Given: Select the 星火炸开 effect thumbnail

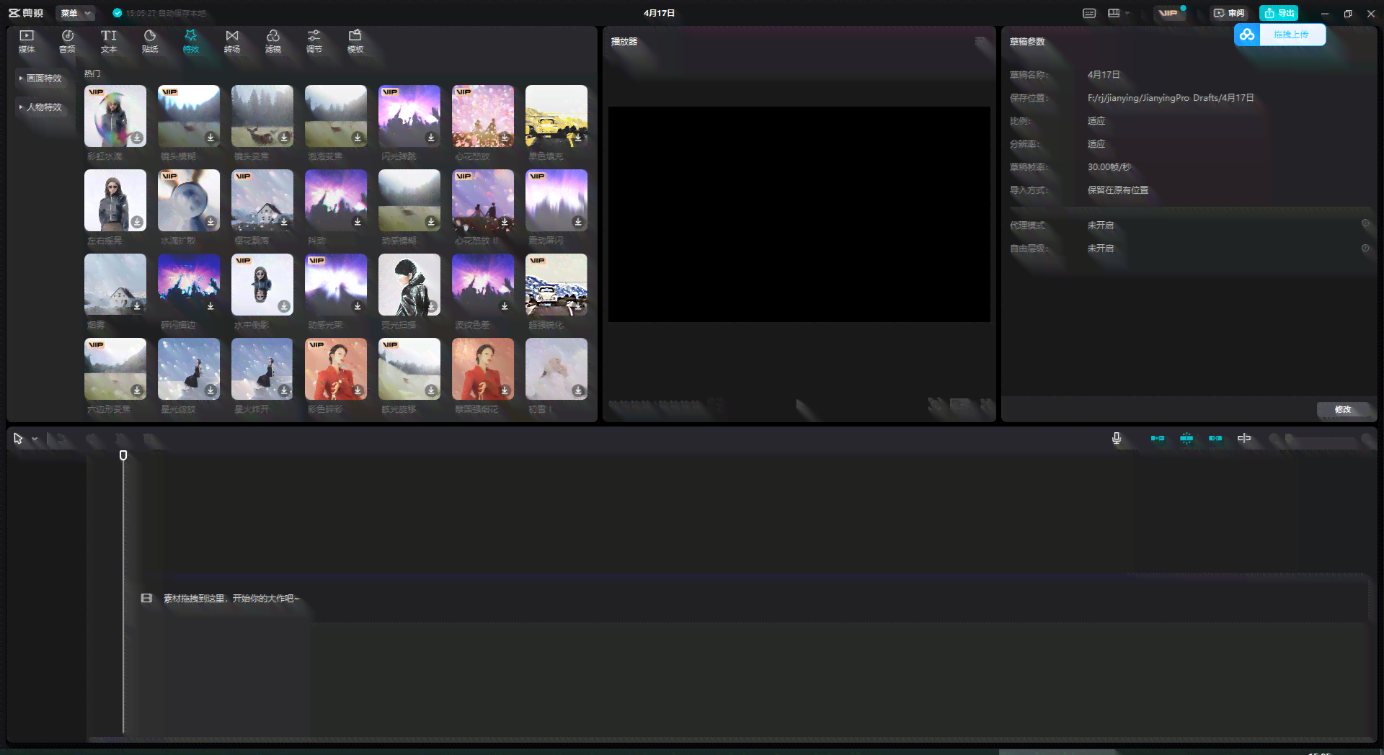Looking at the screenshot, I should coord(262,369).
